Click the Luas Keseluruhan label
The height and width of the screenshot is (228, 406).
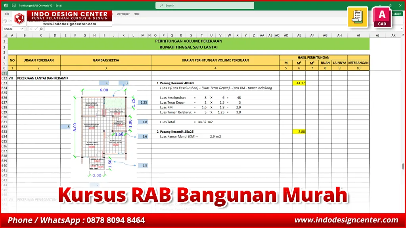[173, 98]
